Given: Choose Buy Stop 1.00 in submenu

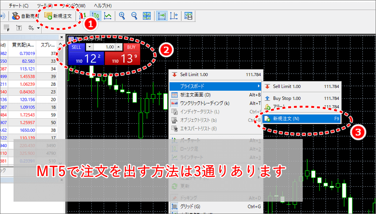Looking at the screenshot, I should pos(301,98).
